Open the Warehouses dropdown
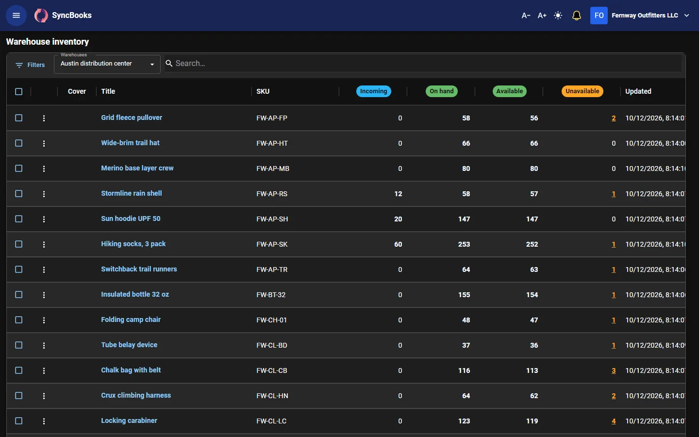699x437 pixels. tap(107, 64)
